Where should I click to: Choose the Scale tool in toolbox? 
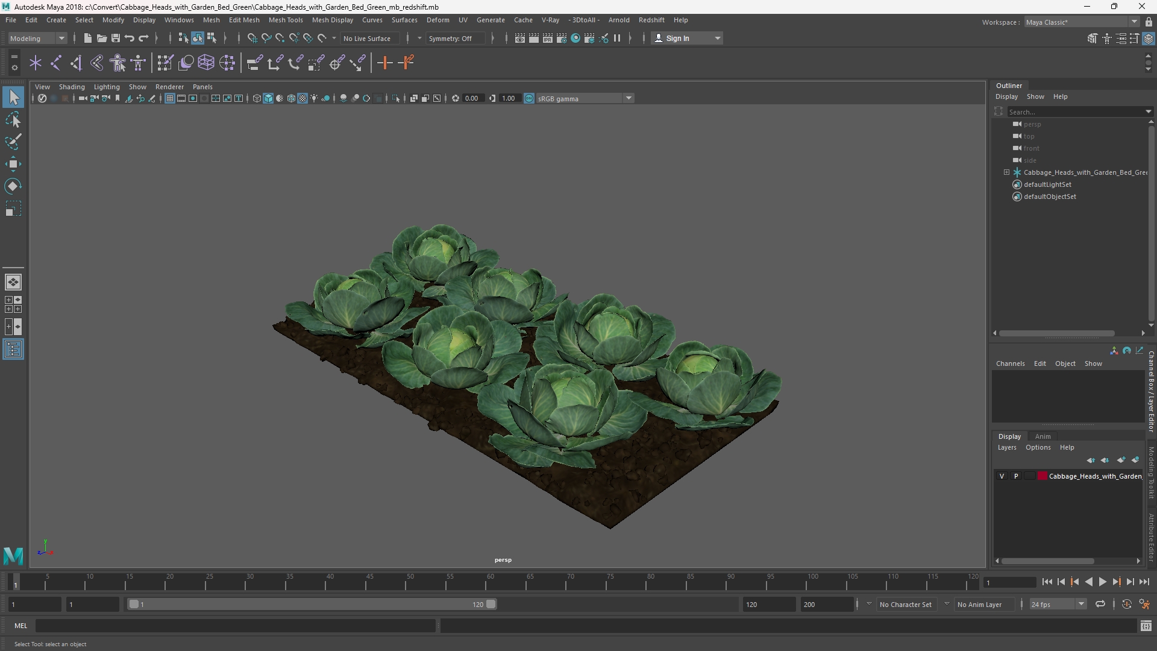pos(13,209)
